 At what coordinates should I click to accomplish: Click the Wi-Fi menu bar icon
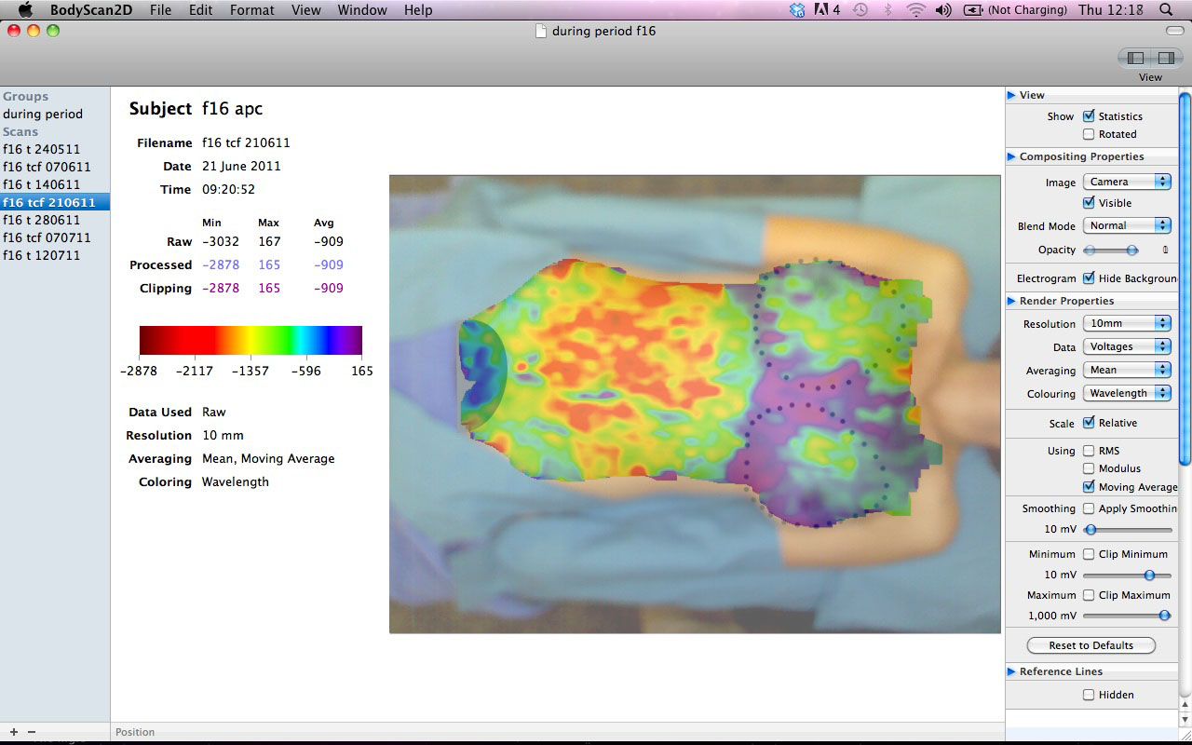pyautogui.click(x=917, y=10)
